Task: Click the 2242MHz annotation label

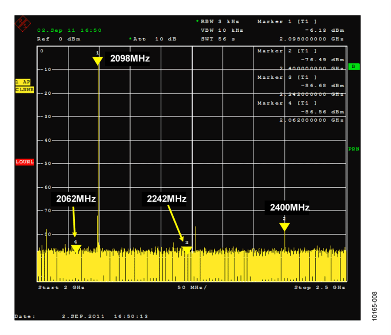Action: [x=166, y=199]
